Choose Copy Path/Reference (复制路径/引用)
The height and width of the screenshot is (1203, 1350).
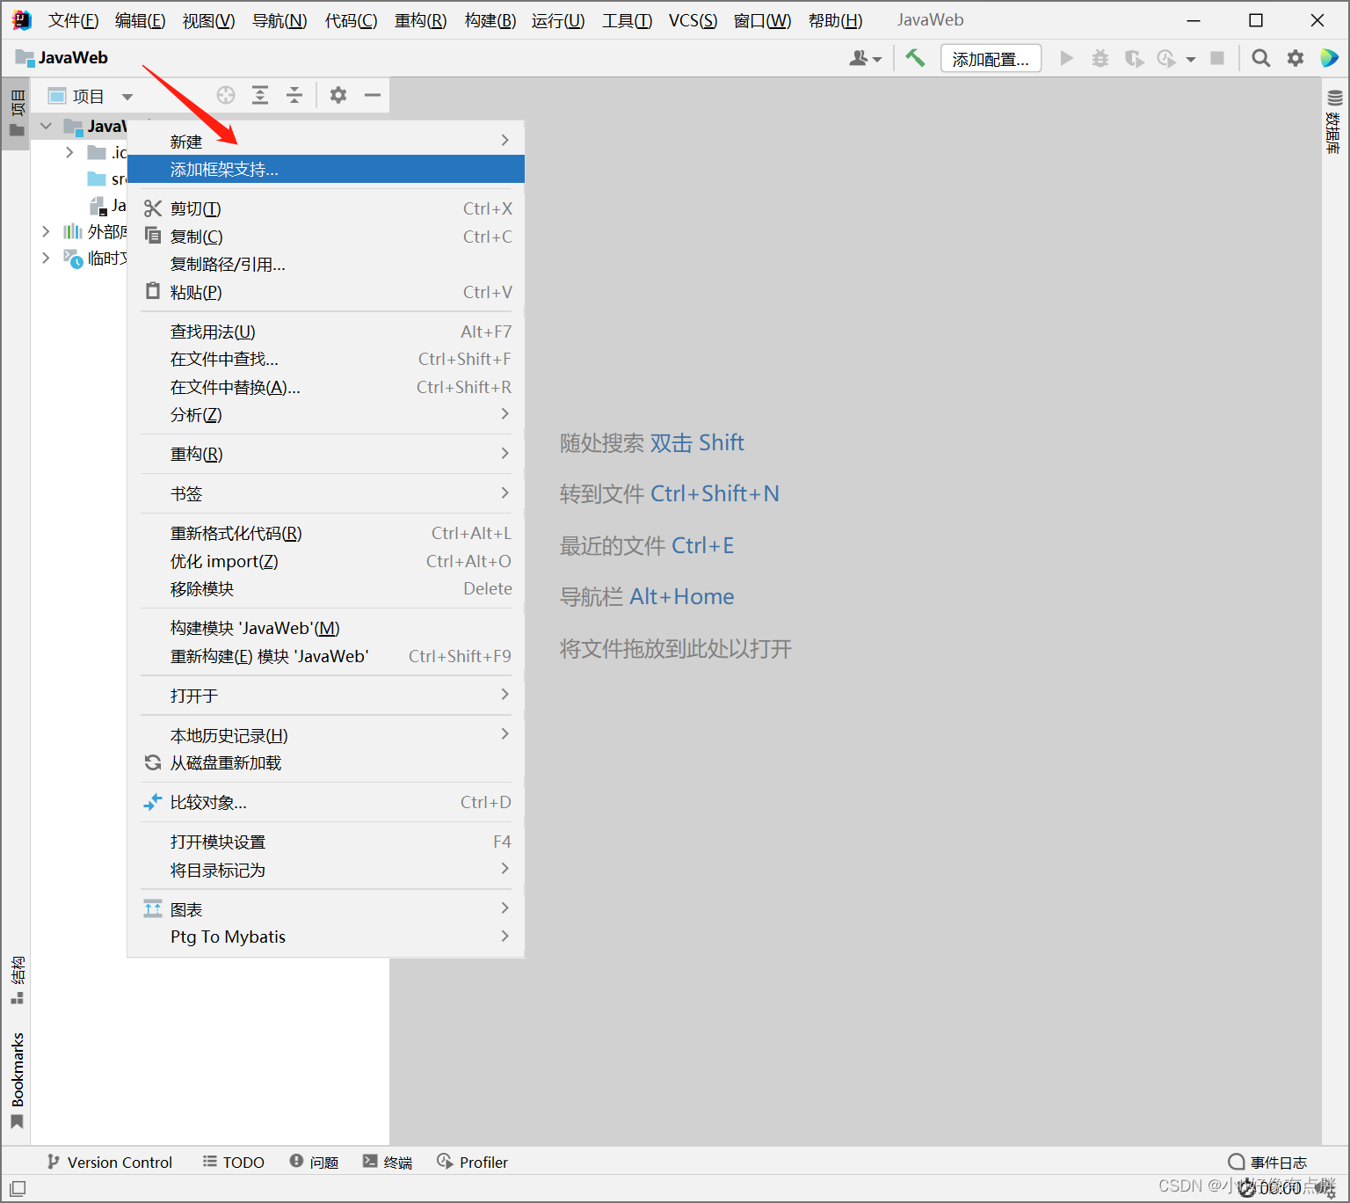tap(326, 264)
